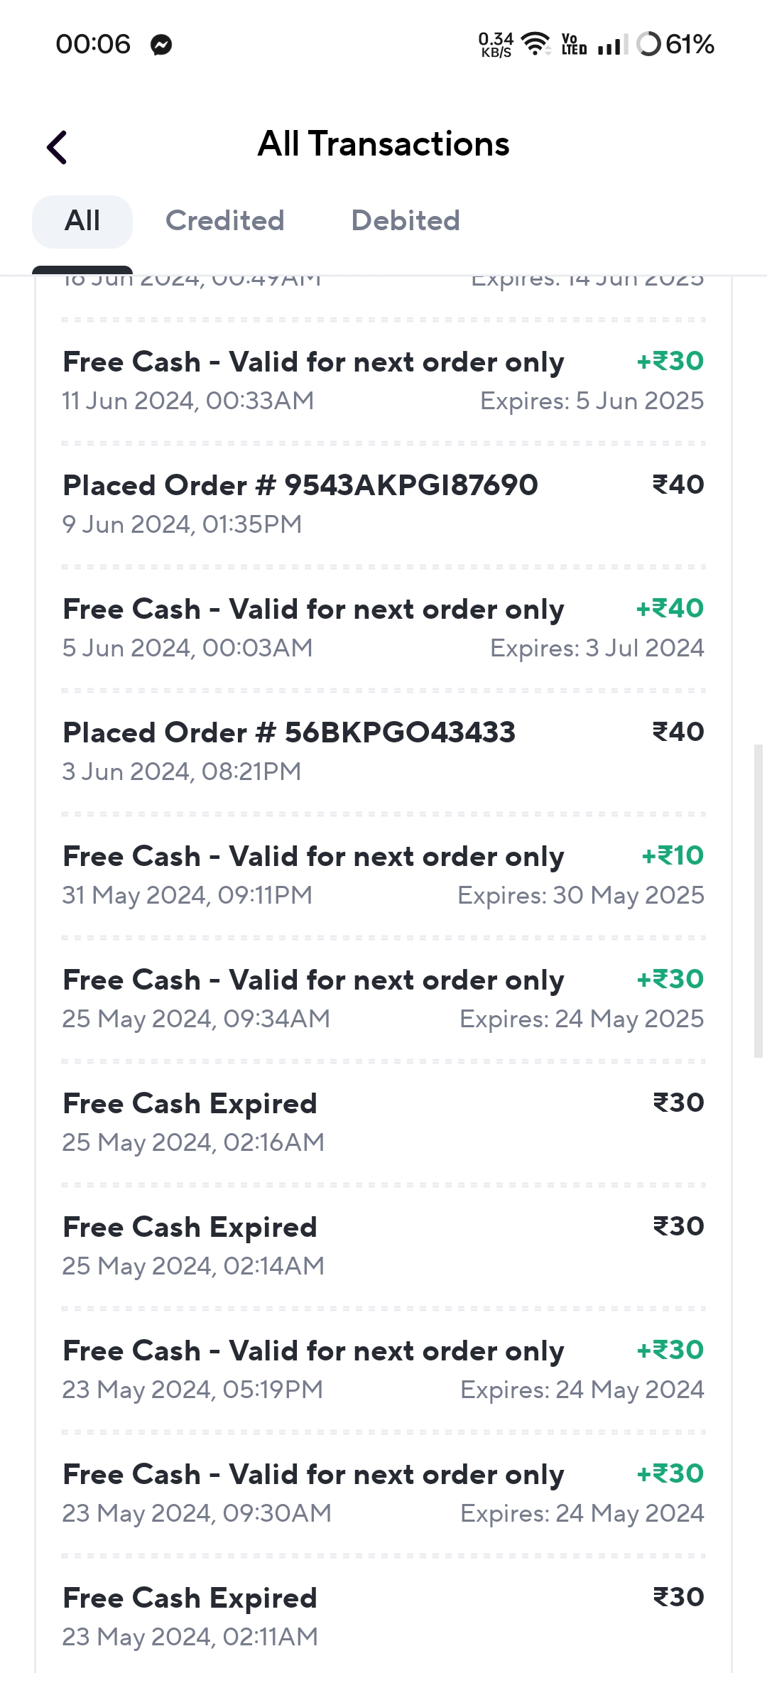
Task: Open Placed Order # 9543AKPGI87690
Action: click(383, 504)
